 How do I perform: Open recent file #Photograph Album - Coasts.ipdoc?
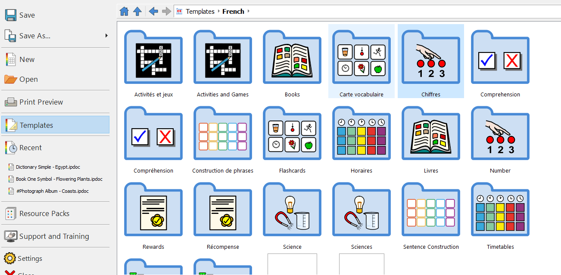[52, 191]
